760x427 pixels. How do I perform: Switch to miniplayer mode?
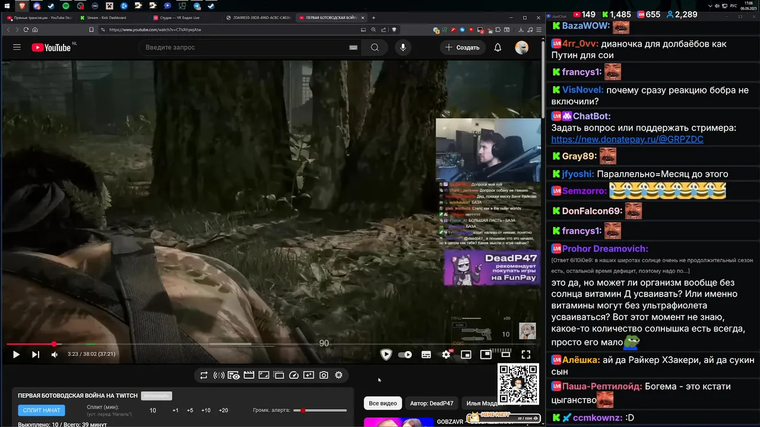[x=466, y=355]
